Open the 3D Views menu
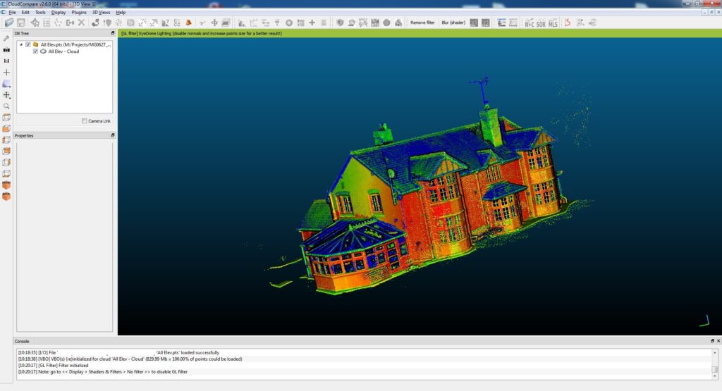Screen dimensions: 722x391 point(100,13)
